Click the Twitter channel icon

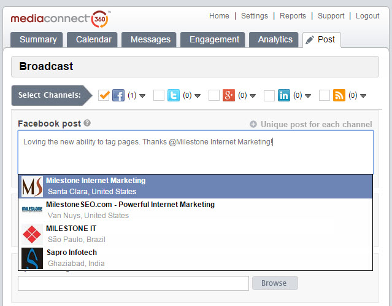tap(174, 95)
